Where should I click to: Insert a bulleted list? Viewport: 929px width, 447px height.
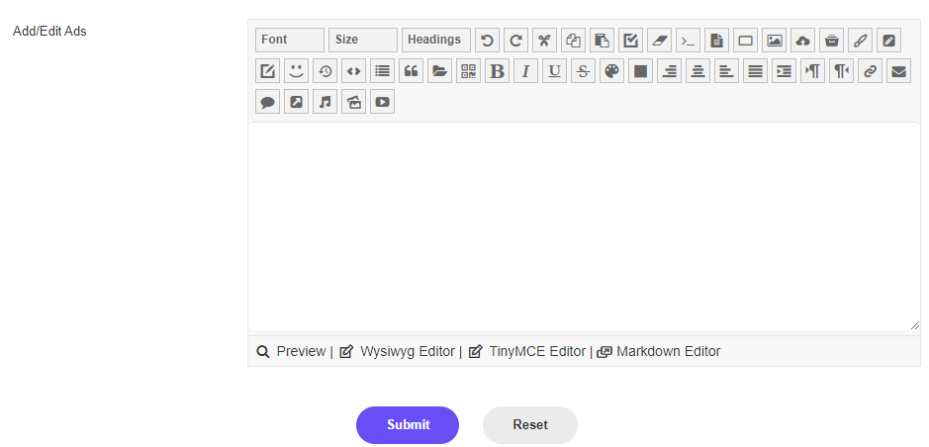(x=383, y=71)
